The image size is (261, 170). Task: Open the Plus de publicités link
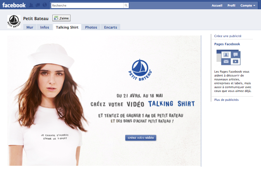click(226, 100)
